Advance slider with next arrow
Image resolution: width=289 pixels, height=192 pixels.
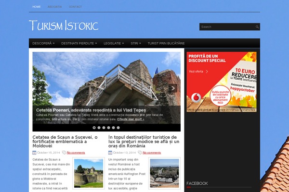173,88
